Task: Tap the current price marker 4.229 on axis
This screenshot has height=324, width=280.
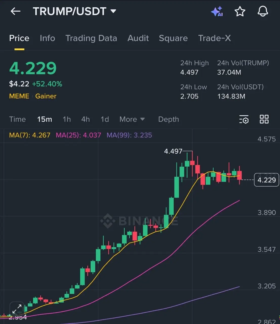Action: tap(267, 180)
